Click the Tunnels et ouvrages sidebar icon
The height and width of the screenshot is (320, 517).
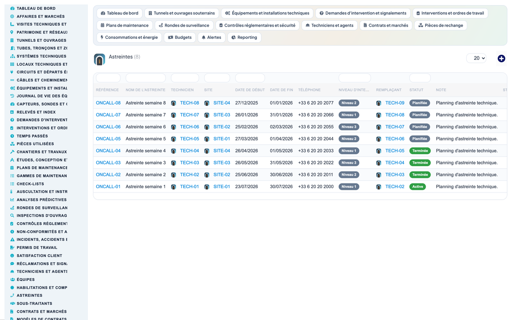click(x=12, y=40)
